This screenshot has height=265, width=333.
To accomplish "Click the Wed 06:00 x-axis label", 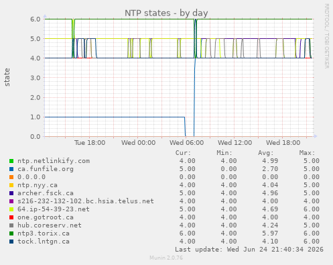I will point(186,143).
